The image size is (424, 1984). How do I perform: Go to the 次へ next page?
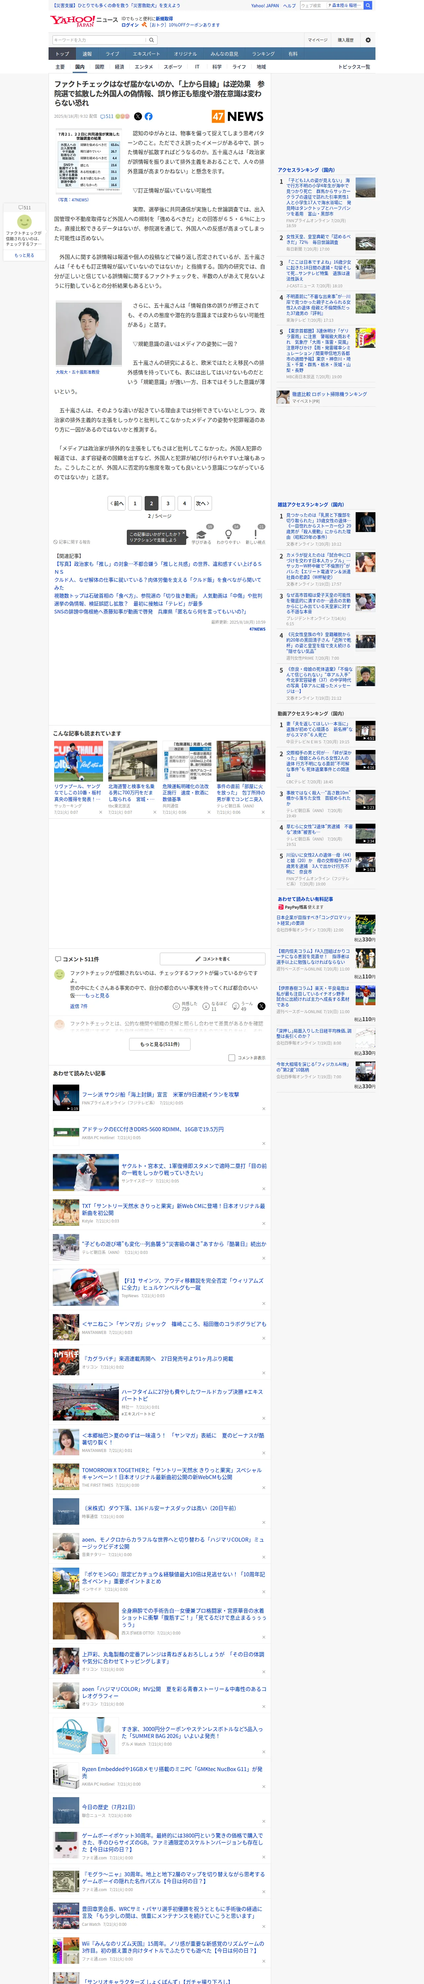tap(202, 503)
